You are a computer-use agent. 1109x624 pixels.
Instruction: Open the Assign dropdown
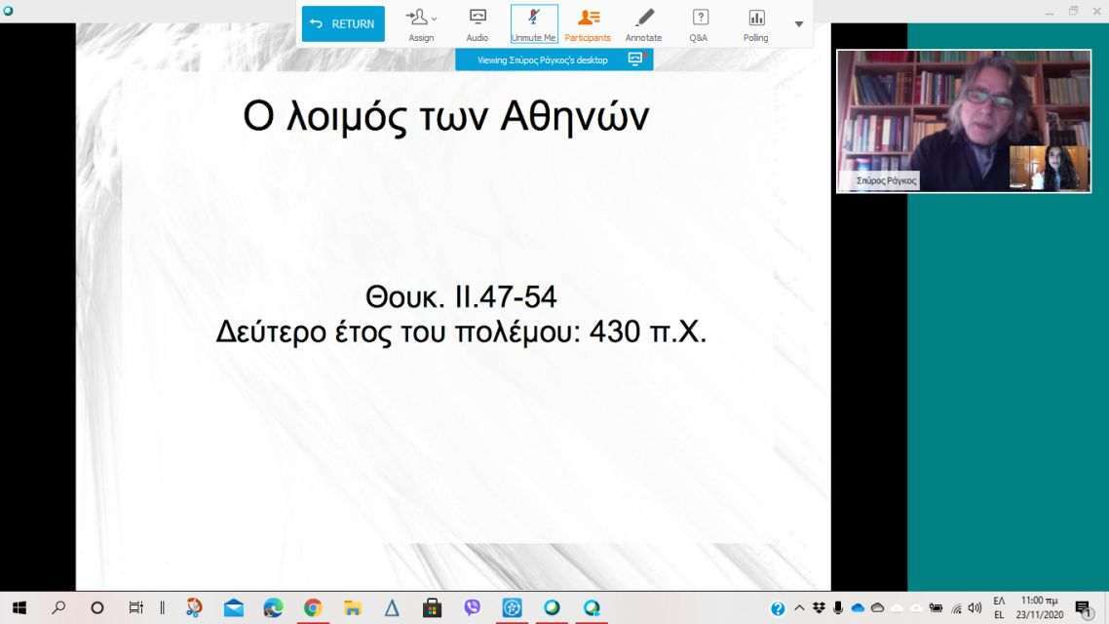point(421,24)
